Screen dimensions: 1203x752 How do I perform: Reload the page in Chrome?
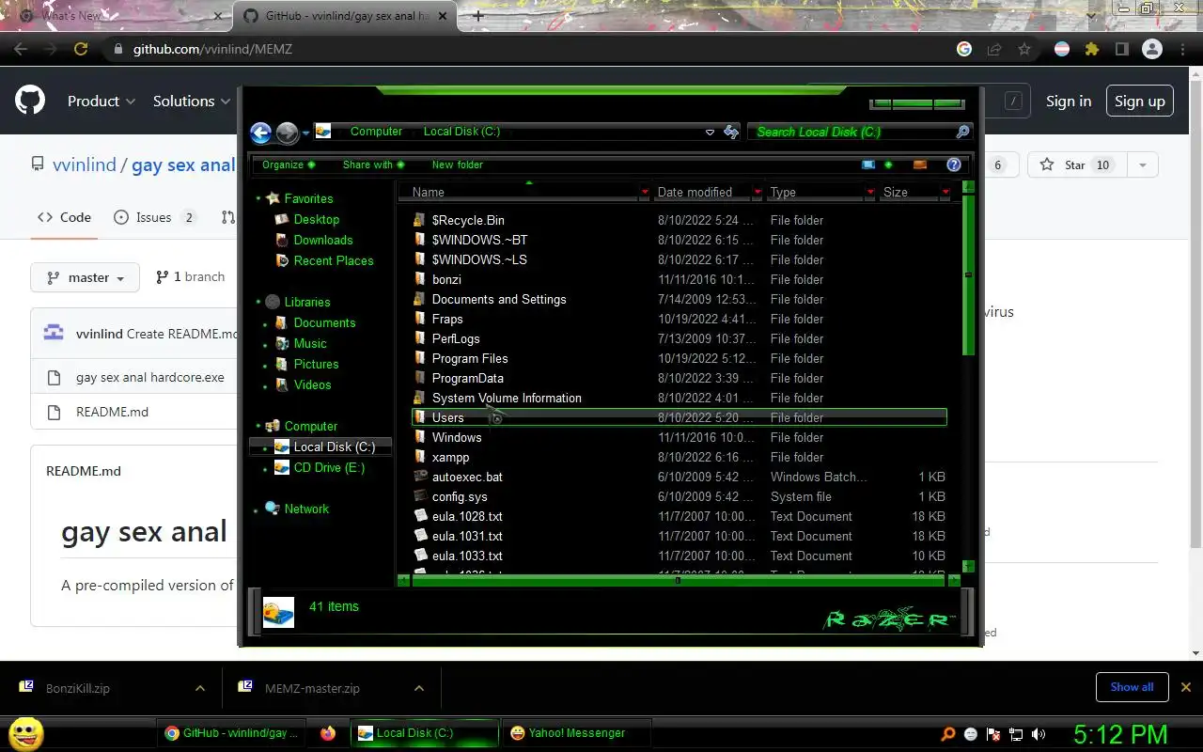coord(81,49)
